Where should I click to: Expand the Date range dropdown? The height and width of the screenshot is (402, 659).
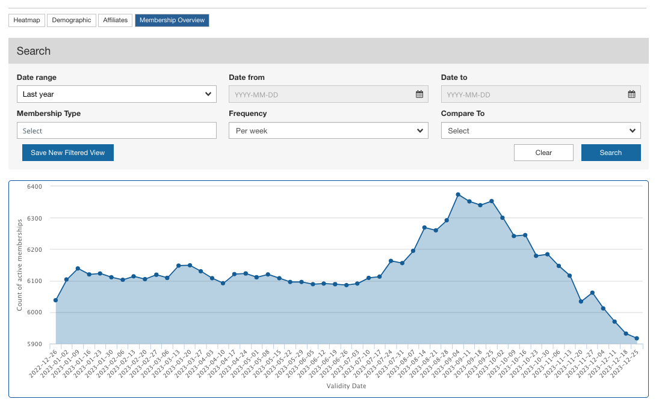click(x=116, y=94)
